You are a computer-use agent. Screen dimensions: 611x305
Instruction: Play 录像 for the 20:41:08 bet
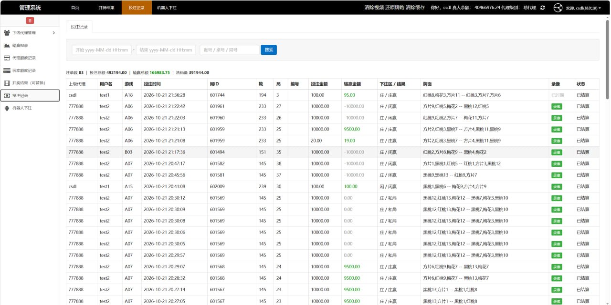tap(557, 186)
